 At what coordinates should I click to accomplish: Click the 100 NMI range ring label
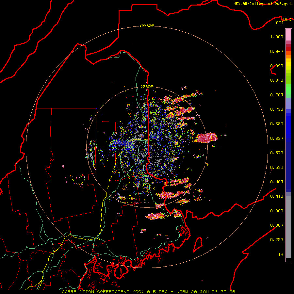(147, 26)
